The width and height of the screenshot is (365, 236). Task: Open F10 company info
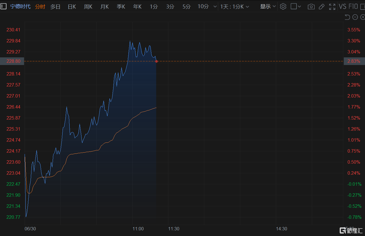353,7
